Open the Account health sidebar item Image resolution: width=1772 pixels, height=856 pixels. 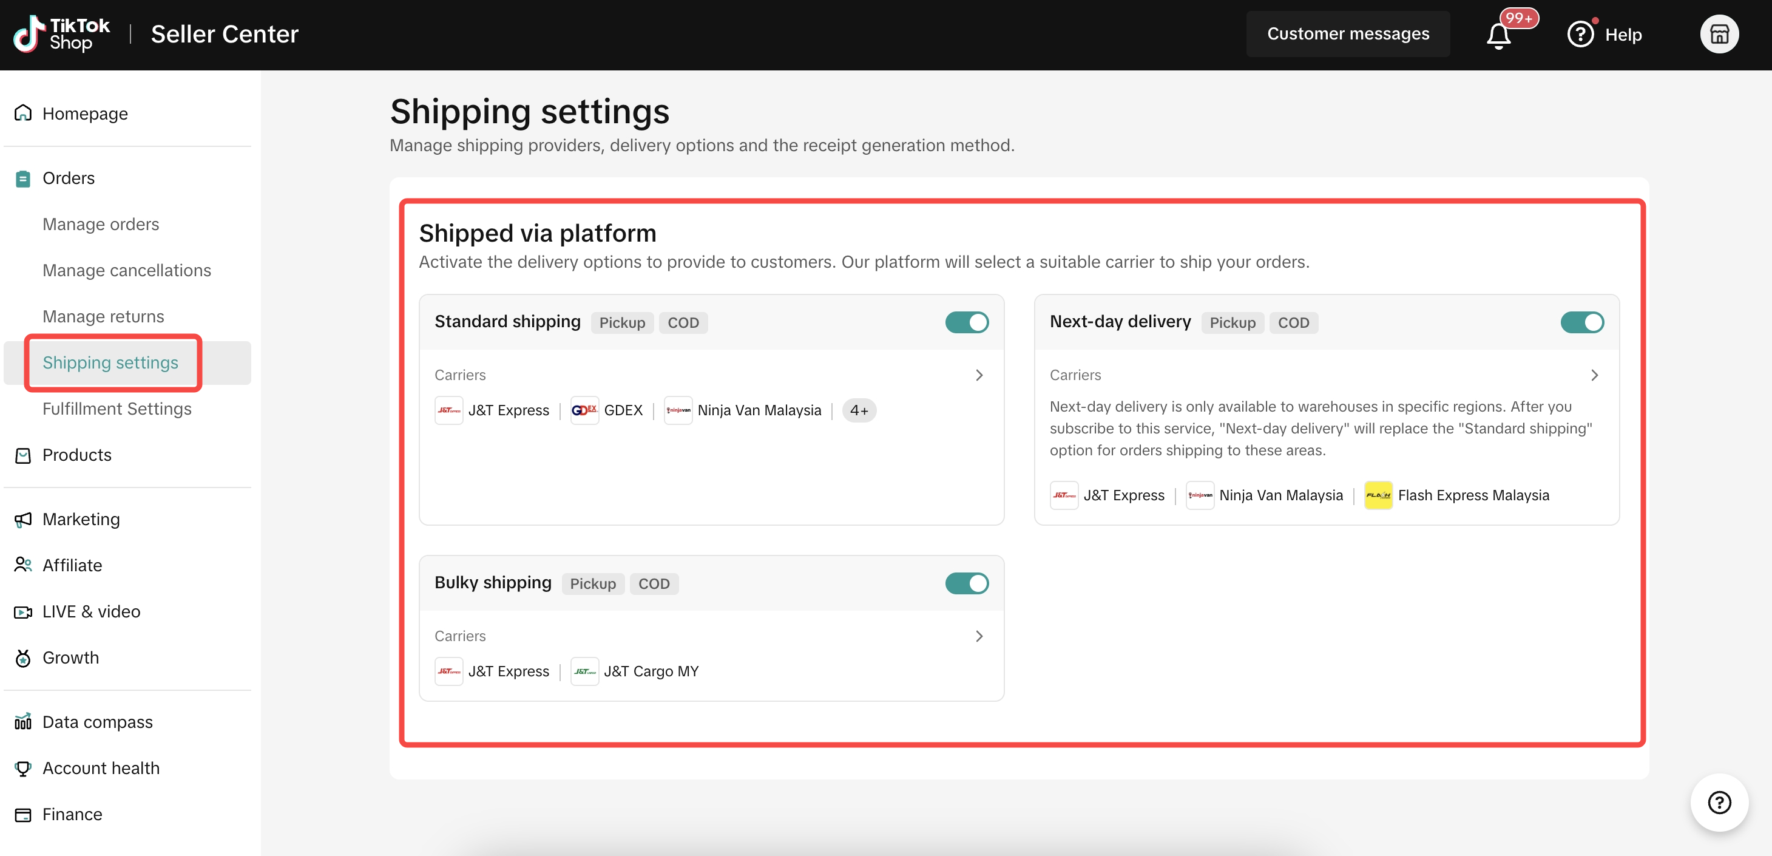point(100,768)
